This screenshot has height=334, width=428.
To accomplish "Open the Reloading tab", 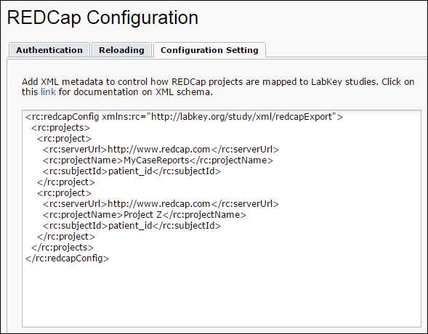I will click(121, 50).
